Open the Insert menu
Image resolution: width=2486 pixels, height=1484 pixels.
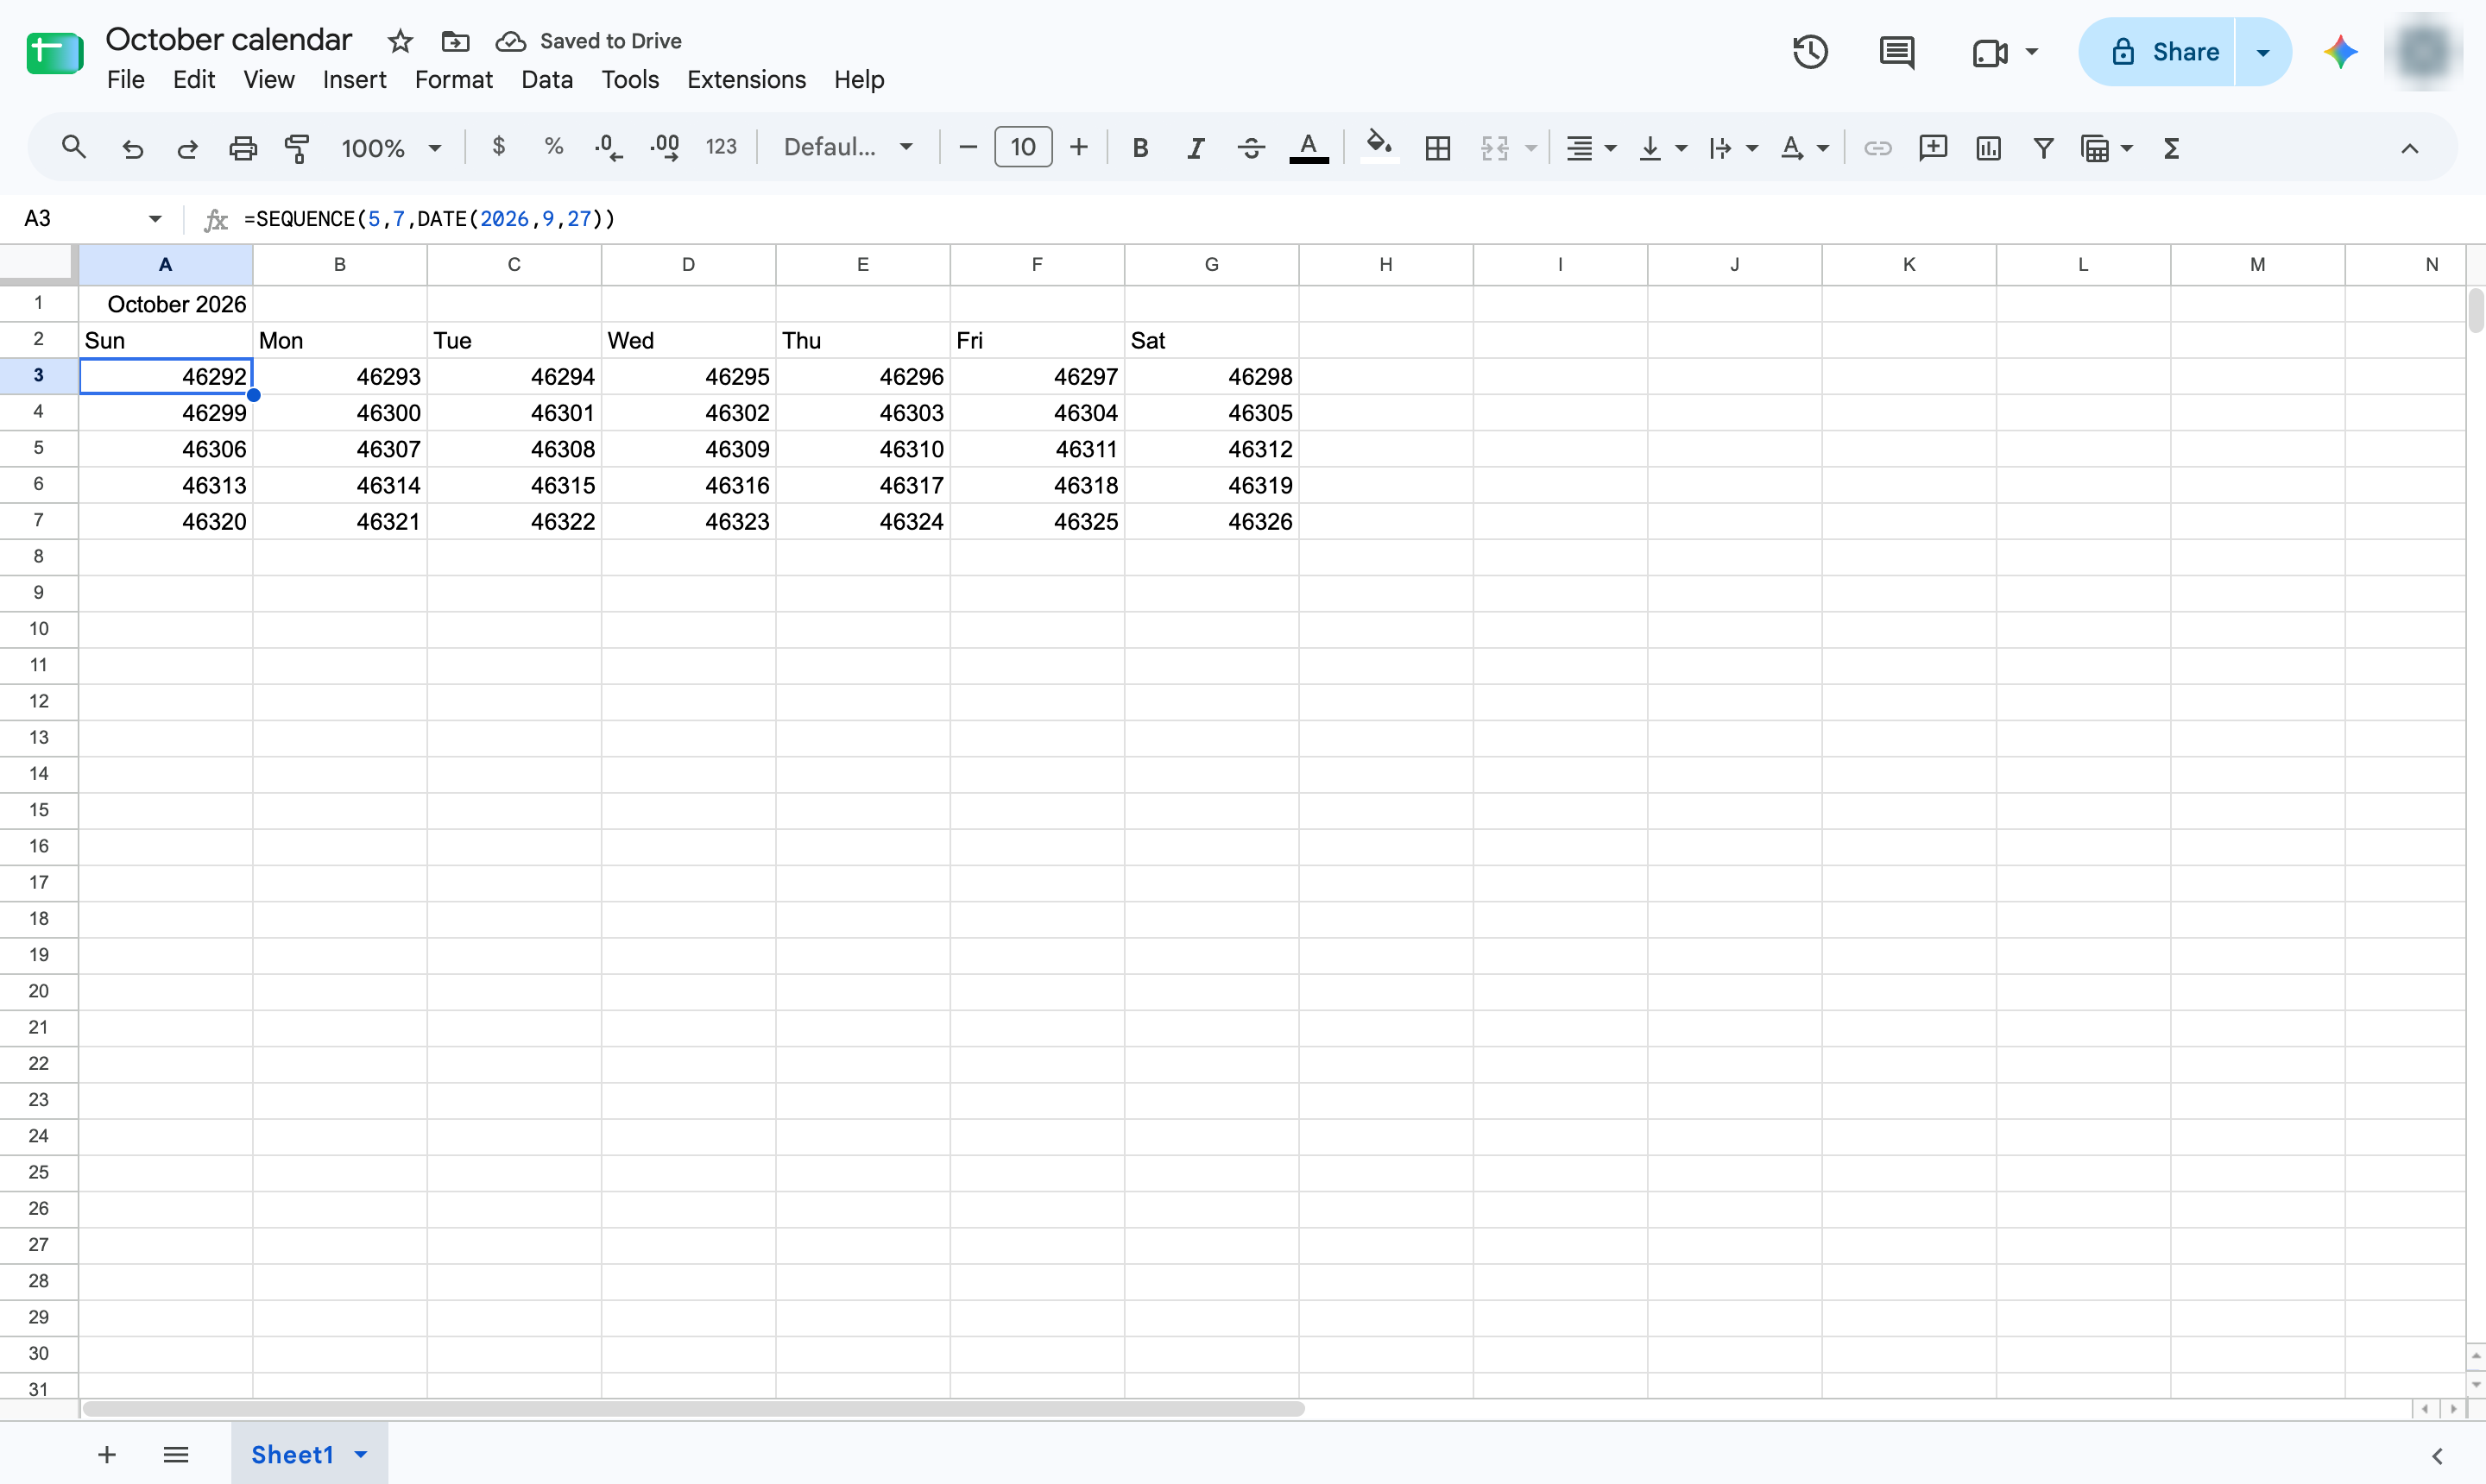coord(354,79)
